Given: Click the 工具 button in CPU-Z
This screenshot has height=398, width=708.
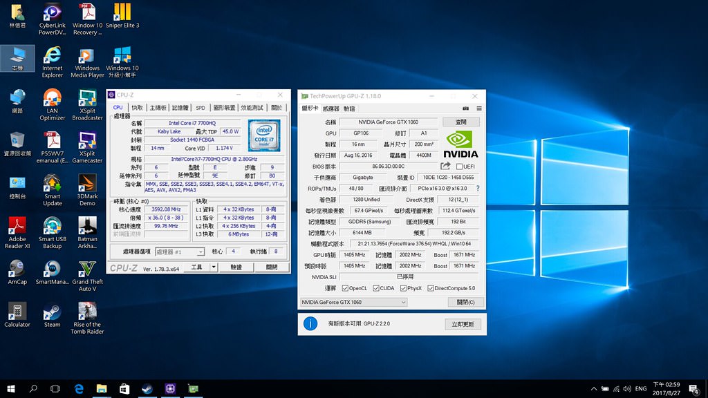Looking at the screenshot, I should 196,267.
